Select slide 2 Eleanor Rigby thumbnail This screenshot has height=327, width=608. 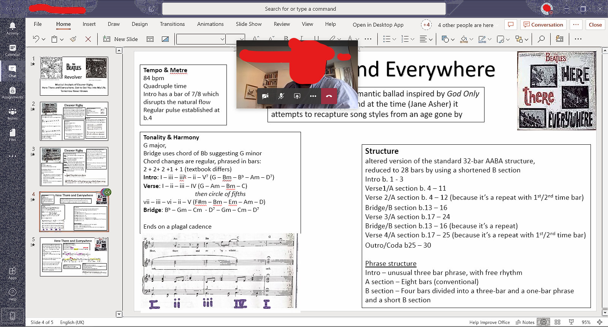tap(74, 121)
